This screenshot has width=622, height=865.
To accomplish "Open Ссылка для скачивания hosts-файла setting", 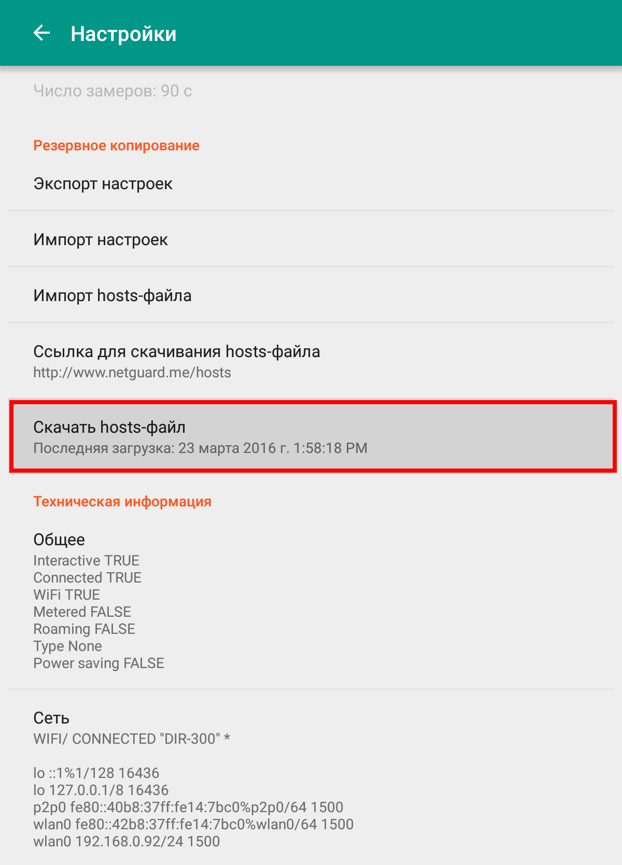I will [311, 361].
